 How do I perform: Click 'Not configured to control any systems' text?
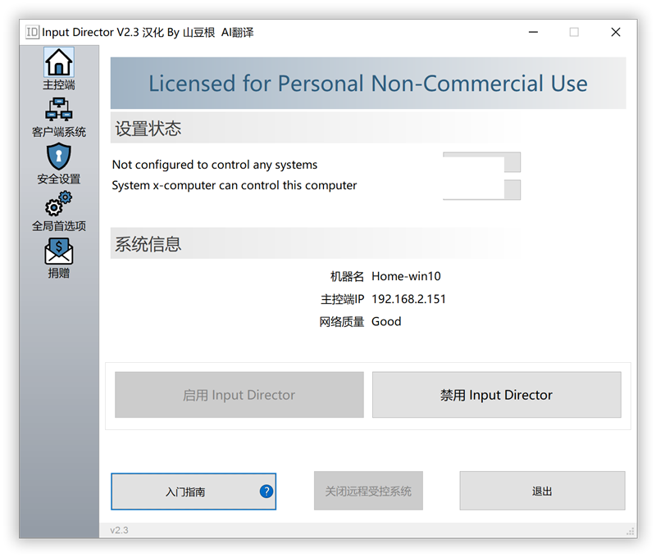215,165
